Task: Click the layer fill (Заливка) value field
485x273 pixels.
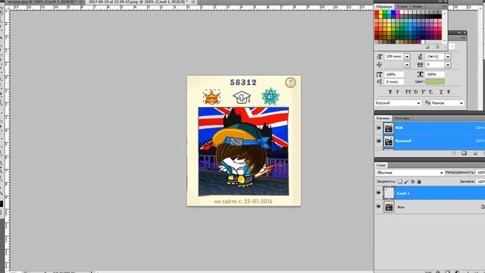Action: tap(480, 182)
